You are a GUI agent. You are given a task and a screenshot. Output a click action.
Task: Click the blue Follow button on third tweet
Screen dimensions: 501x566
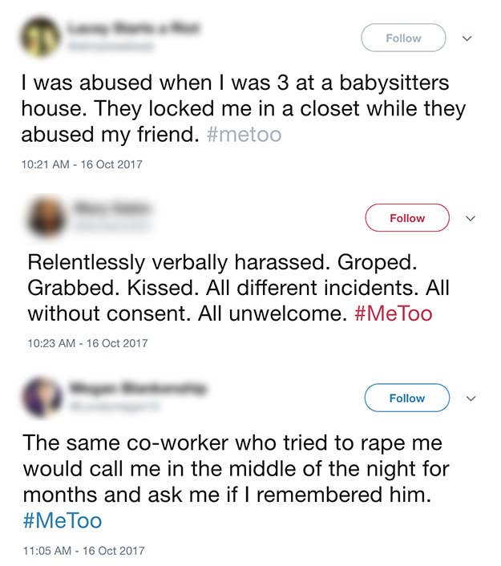click(x=406, y=398)
